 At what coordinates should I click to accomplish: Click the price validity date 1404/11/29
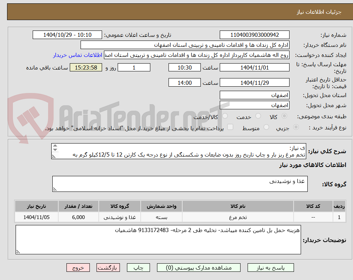[x=254, y=83]
